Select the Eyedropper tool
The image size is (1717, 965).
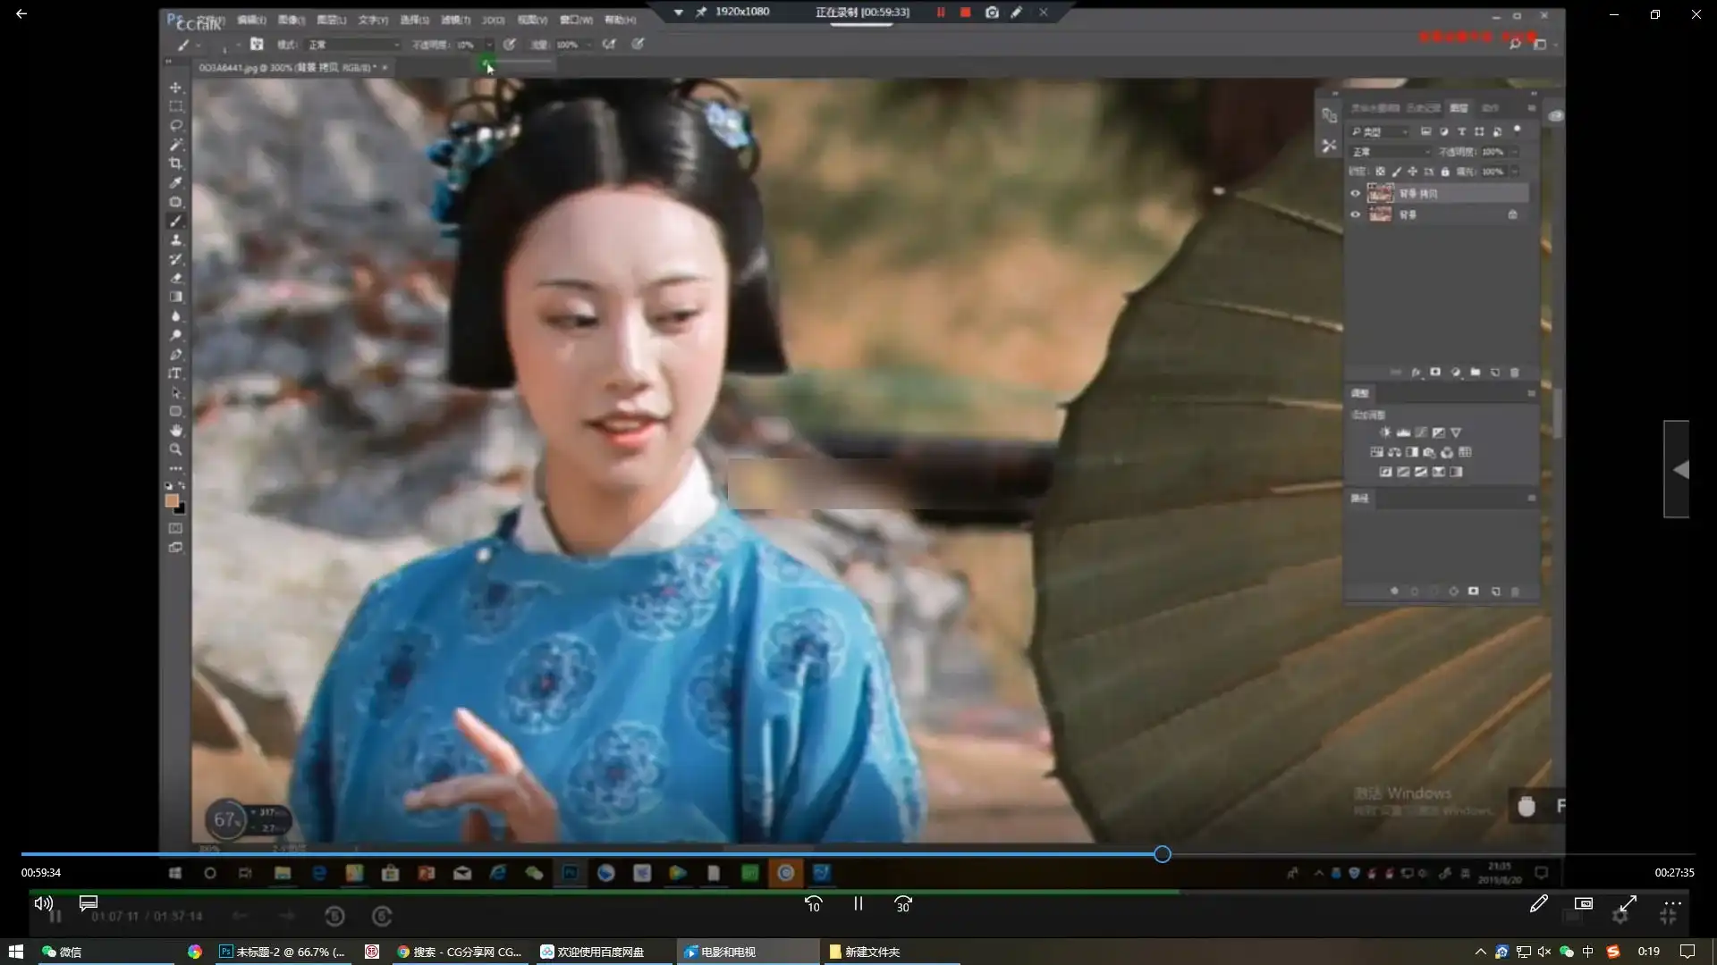(x=176, y=182)
